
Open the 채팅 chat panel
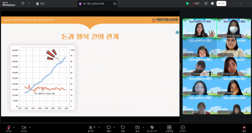point(109,129)
